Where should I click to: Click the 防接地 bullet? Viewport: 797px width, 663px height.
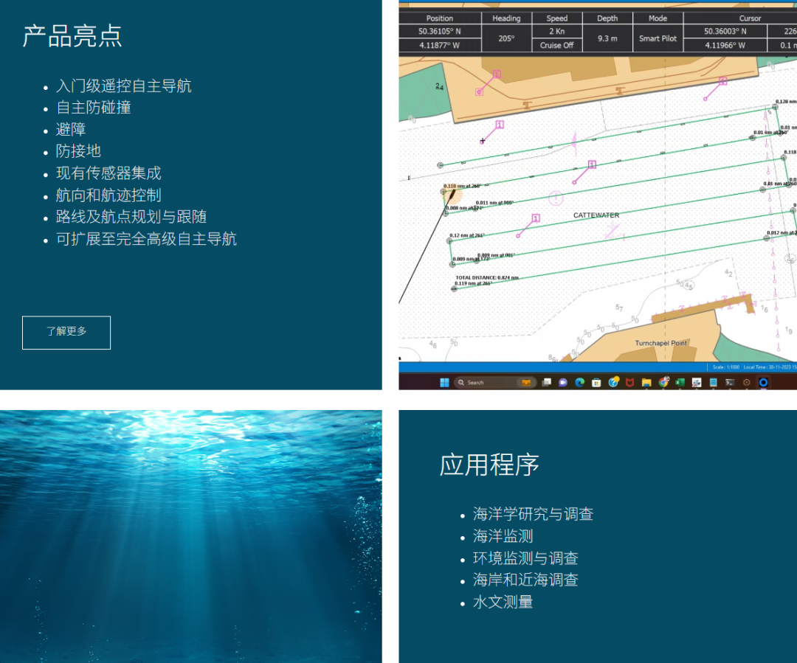click(78, 151)
